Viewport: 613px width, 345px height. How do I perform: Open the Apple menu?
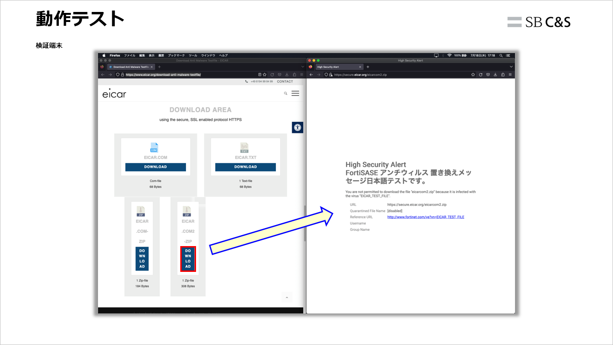pyautogui.click(x=104, y=55)
